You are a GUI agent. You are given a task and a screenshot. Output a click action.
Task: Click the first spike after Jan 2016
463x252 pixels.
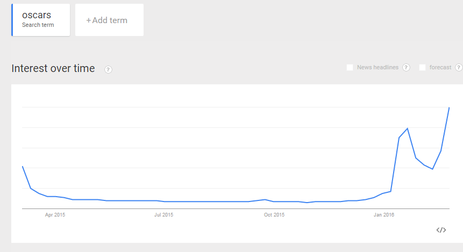coord(408,128)
